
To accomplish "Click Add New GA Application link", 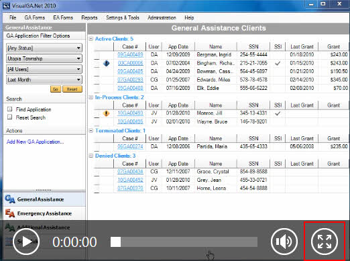I will click(36, 142).
